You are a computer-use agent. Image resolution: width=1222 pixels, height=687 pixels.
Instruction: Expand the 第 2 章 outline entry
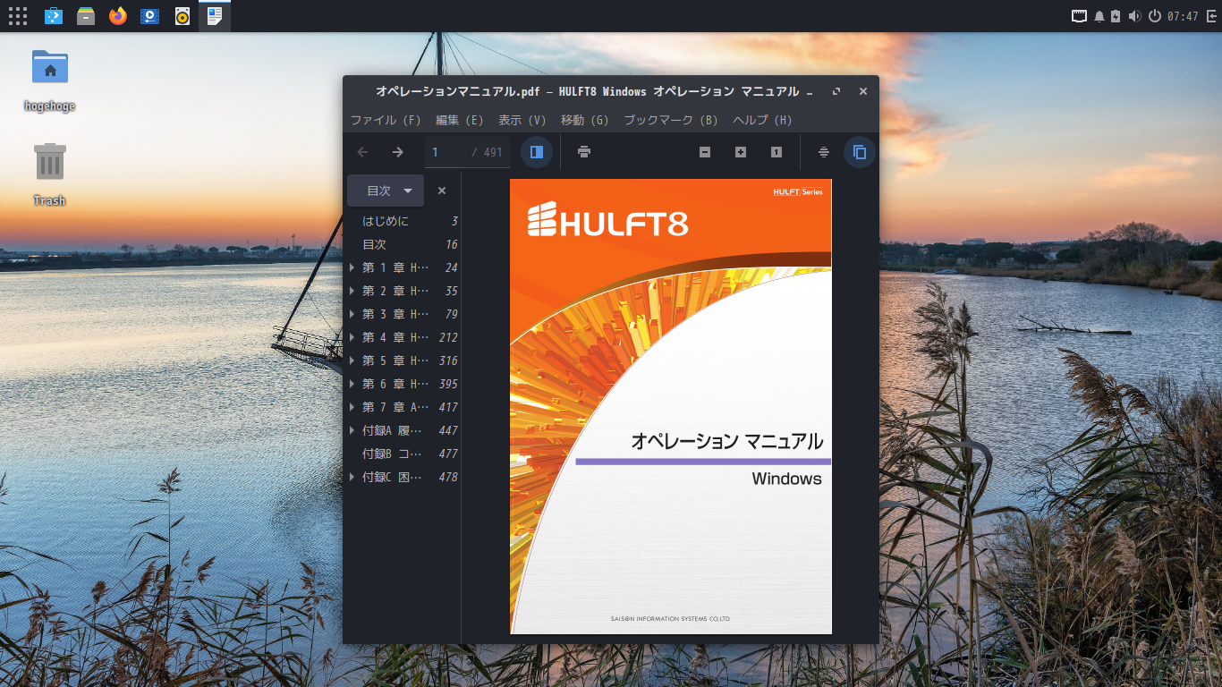coord(352,291)
